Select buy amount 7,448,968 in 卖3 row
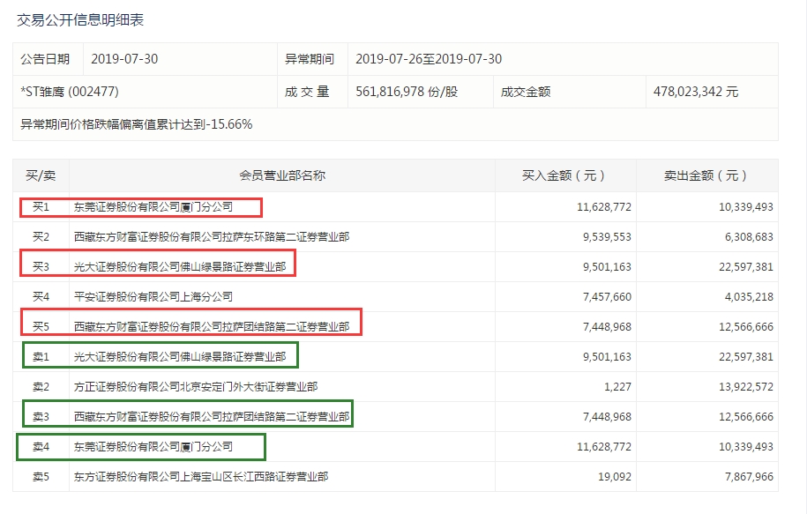Image resolution: width=807 pixels, height=514 pixels. tap(607, 416)
